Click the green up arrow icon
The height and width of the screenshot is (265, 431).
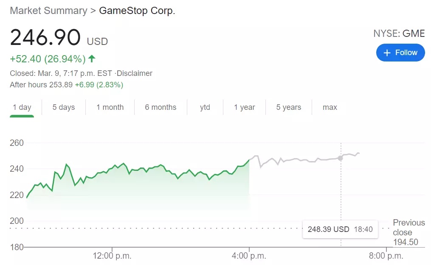pyautogui.click(x=92, y=59)
